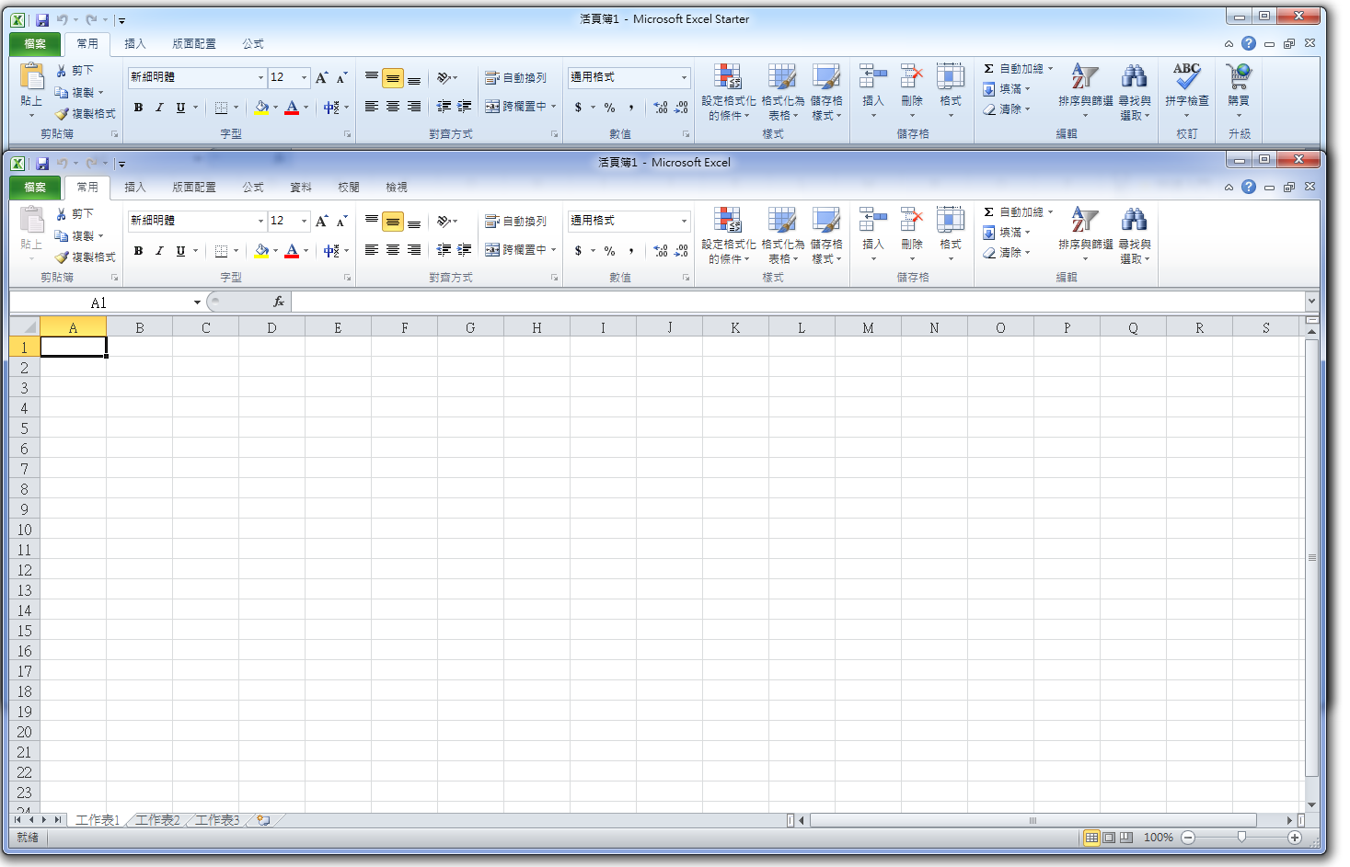Open number format dropdown in Excel Starter window
Screen dimensions: 1350x867
pyautogui.click(x=684, y=78)
